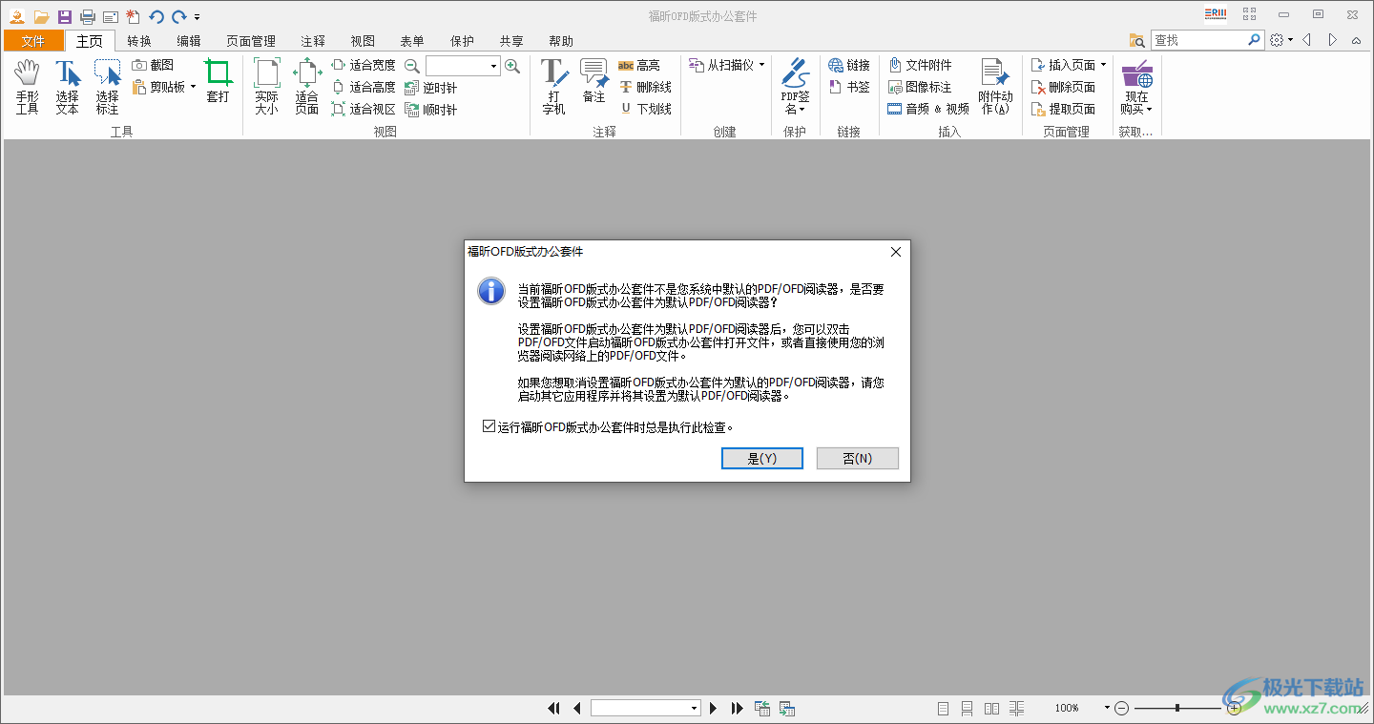Screen dimensions: 1374x724
Task: Rotate view clockwise (顺时针)
Action: tap(431, 110)
